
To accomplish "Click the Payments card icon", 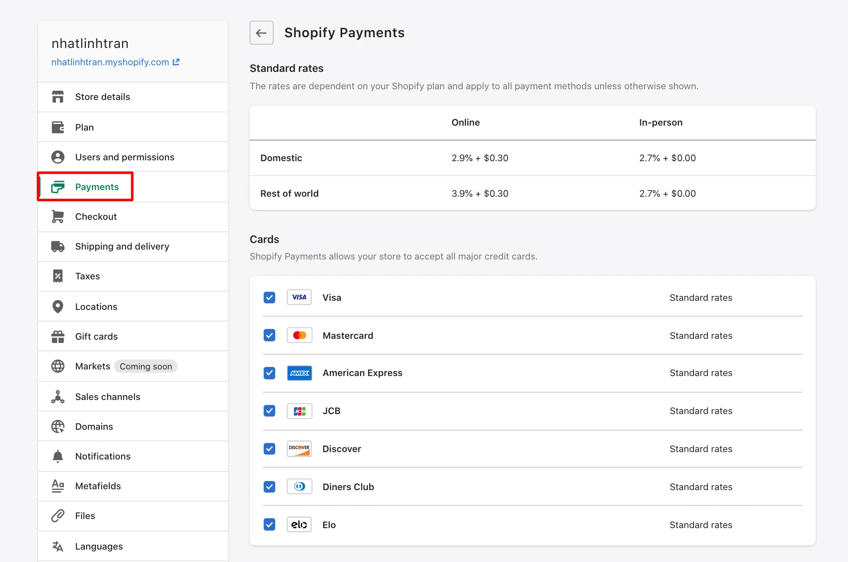I will (58, 187).
